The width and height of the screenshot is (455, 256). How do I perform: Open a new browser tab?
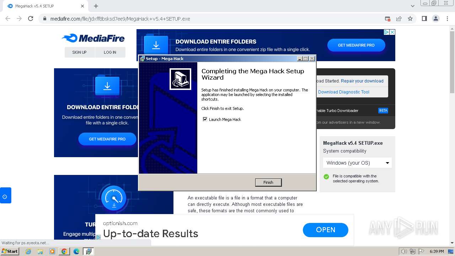click(x=96, y=6)
